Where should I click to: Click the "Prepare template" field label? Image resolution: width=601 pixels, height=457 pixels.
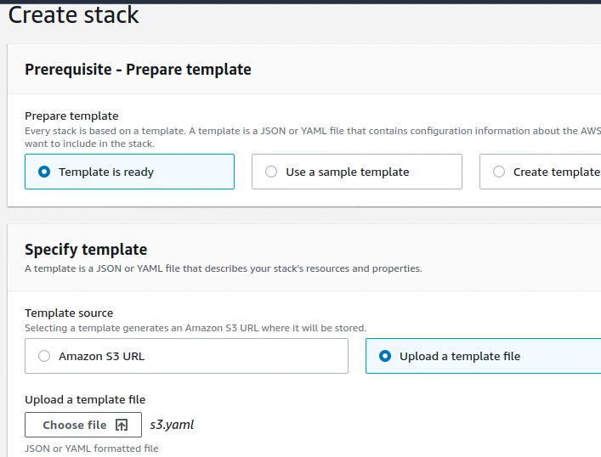click(71, 116)
